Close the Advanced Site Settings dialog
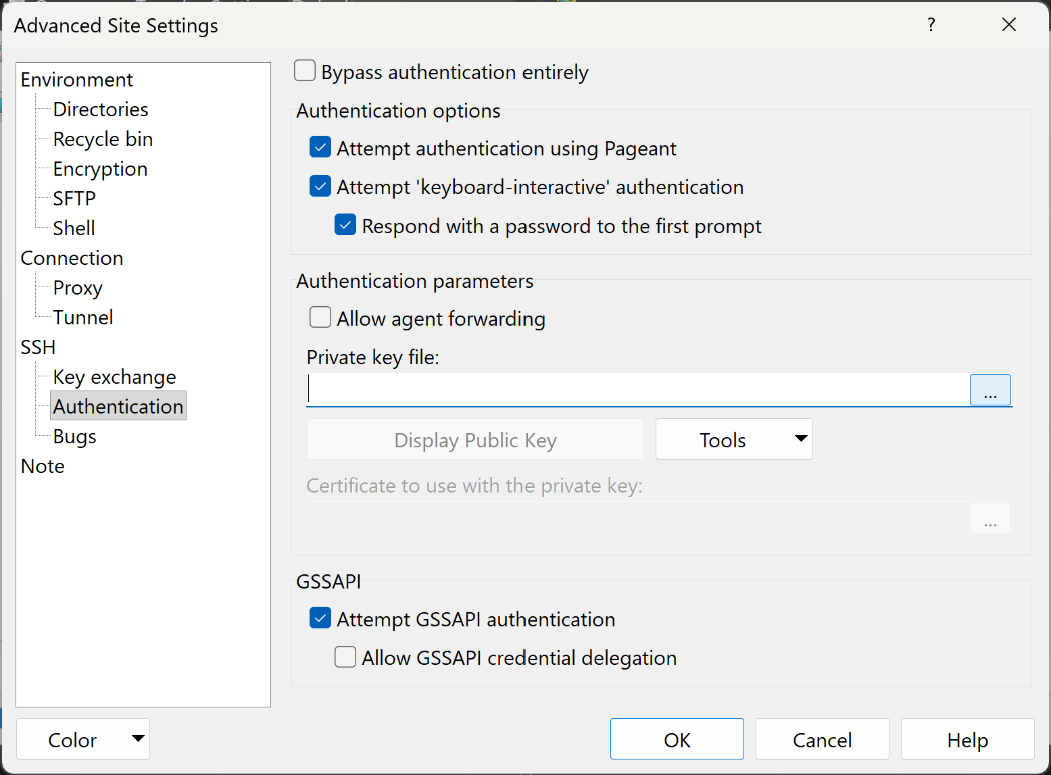1051x775 pixels. pyautogui.click(x=1009, y=25)
